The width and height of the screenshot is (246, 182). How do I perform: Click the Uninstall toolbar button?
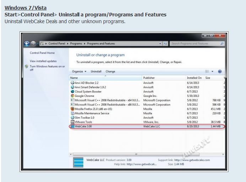click(x=96, y=72)
